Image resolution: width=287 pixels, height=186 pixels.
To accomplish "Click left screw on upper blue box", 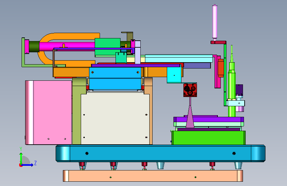I will [x=92, y=72].
